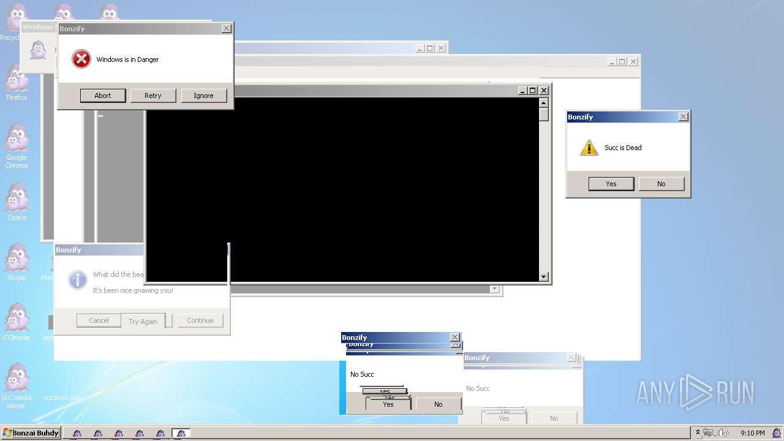
Task: Close the large white background window
Action: (633, 62)
